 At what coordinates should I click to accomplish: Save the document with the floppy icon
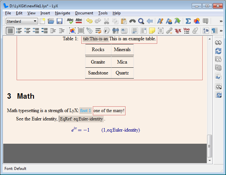click(x=60, y=21)
